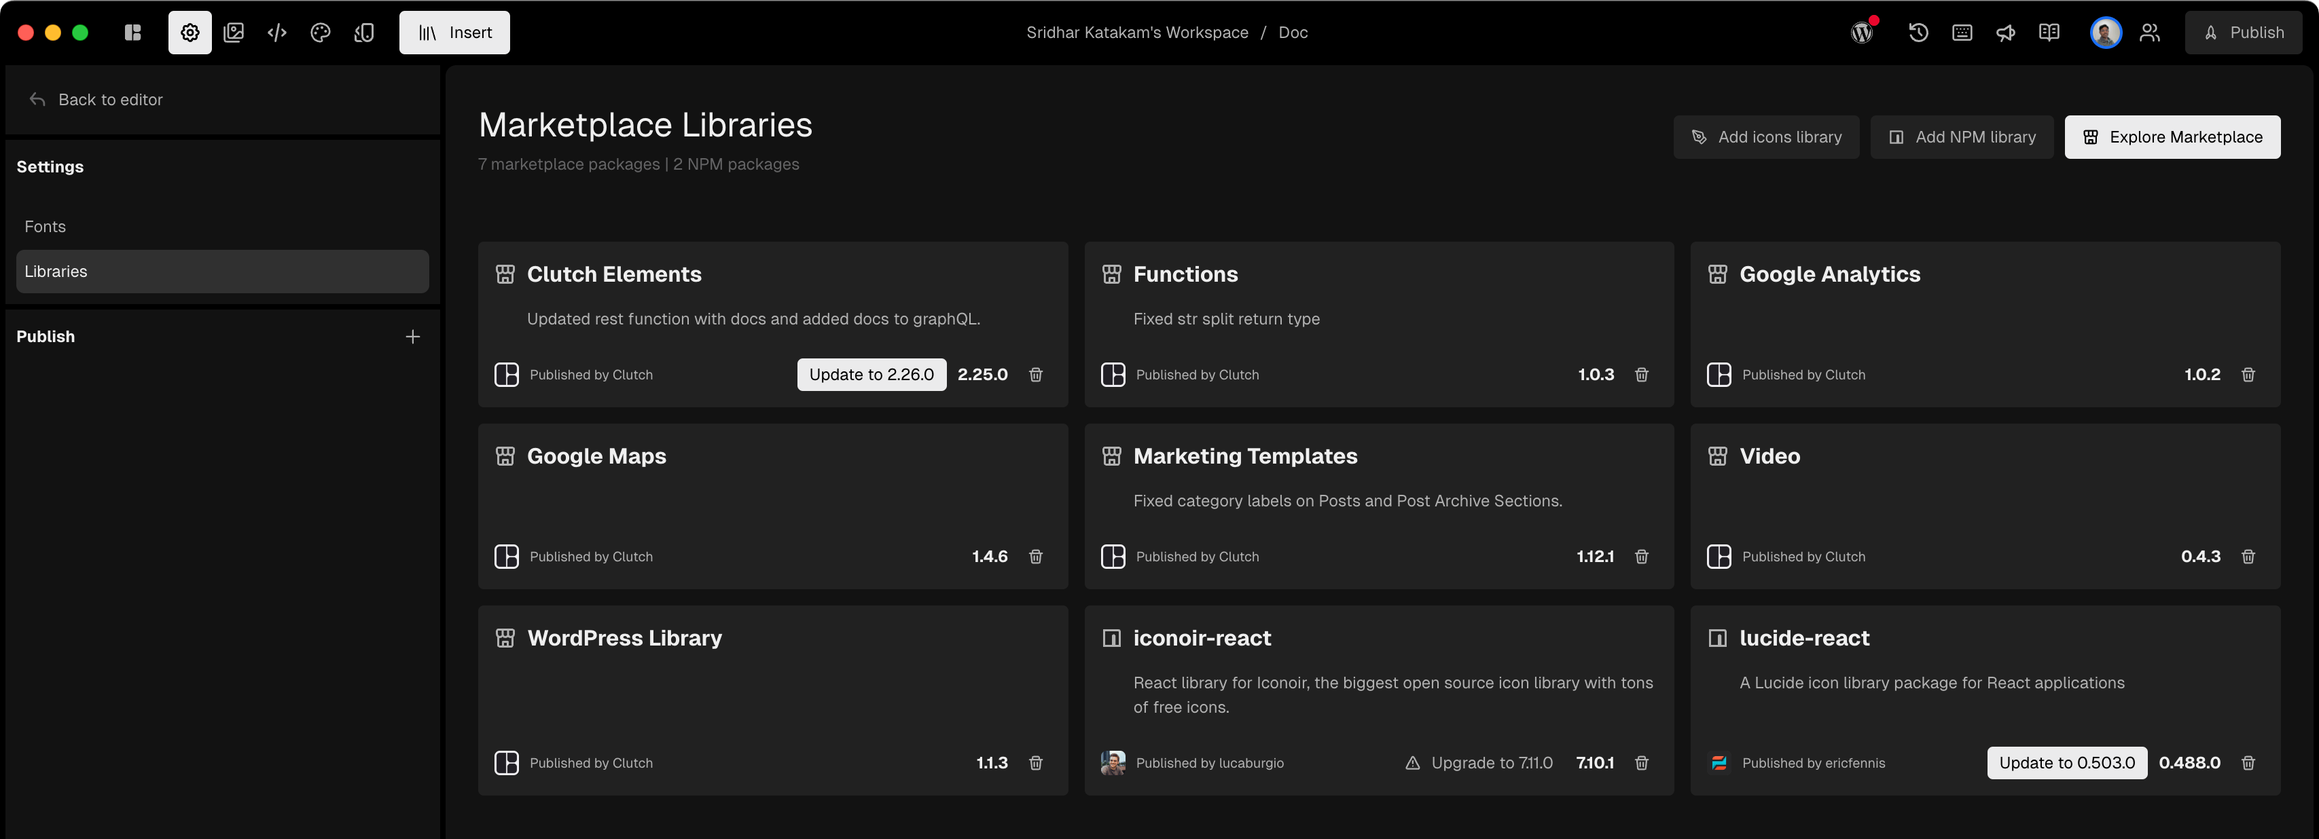Open Explore Marketplace

coord(2172,136)
